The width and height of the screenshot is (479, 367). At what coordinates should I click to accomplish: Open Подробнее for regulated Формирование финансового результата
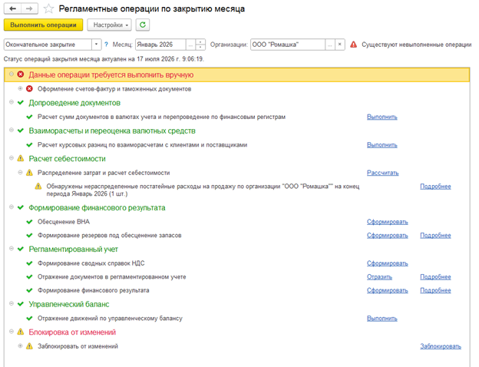(x=435, y=290)
